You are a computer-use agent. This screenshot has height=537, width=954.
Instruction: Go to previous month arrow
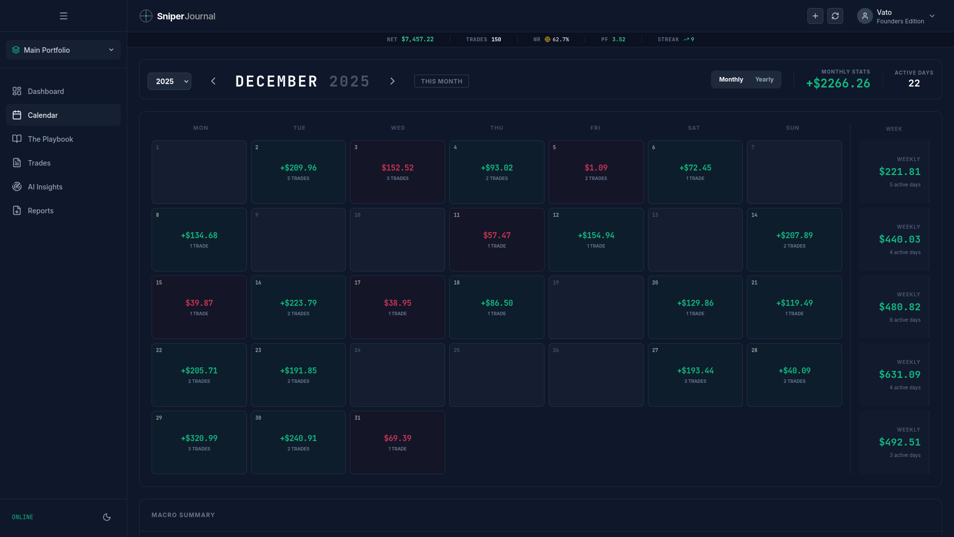tap(213, 81)
